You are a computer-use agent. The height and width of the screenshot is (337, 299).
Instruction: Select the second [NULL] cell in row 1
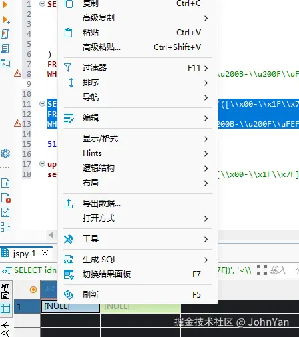[x=140, y=306]
